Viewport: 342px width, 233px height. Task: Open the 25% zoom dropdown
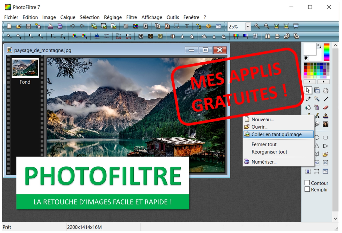248,26
